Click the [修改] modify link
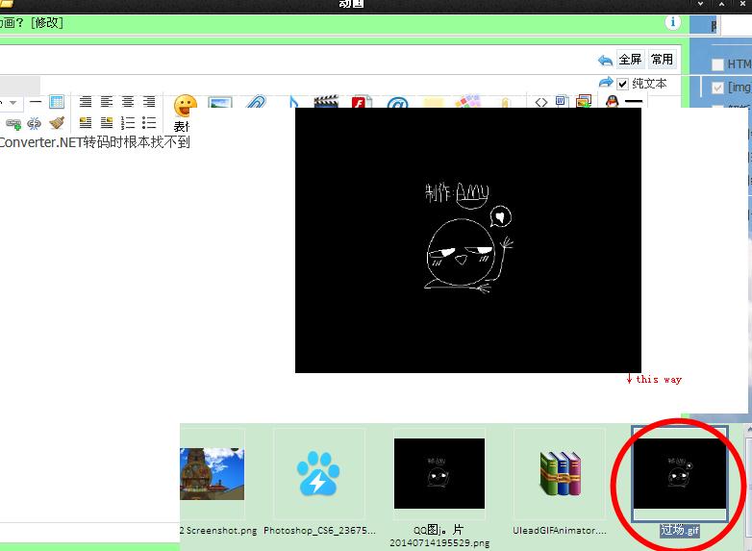 click(x=46, y=22)
